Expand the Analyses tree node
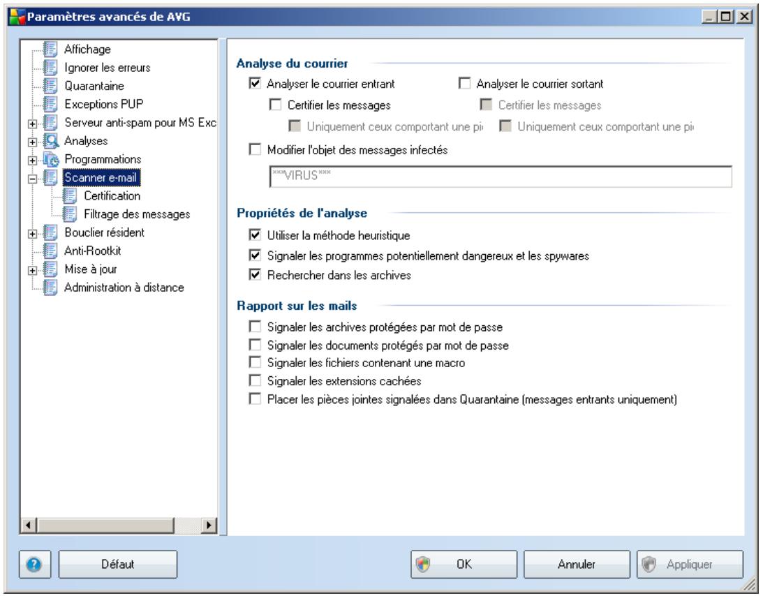This screenshot has width=763, height=596. [32, 142]
